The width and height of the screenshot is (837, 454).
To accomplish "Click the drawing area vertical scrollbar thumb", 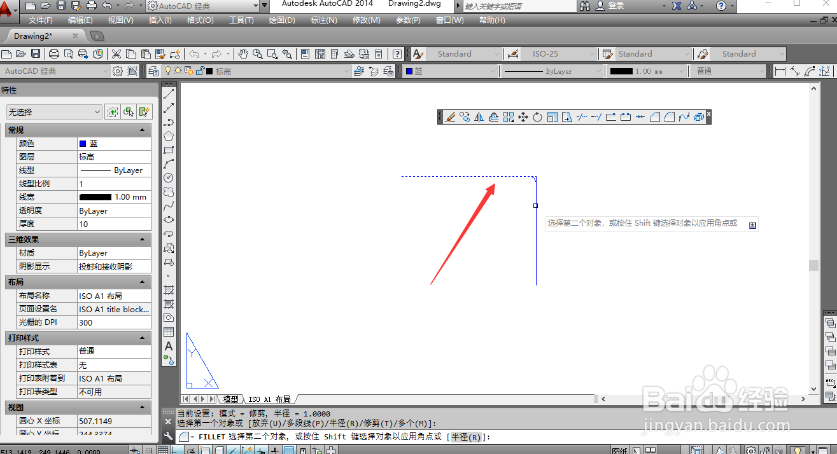I will click(x=813, y=266).
